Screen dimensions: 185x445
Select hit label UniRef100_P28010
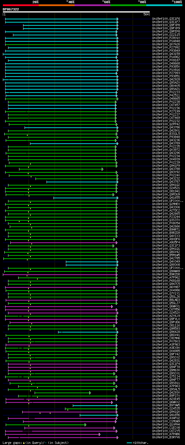[x=166, y=38]
